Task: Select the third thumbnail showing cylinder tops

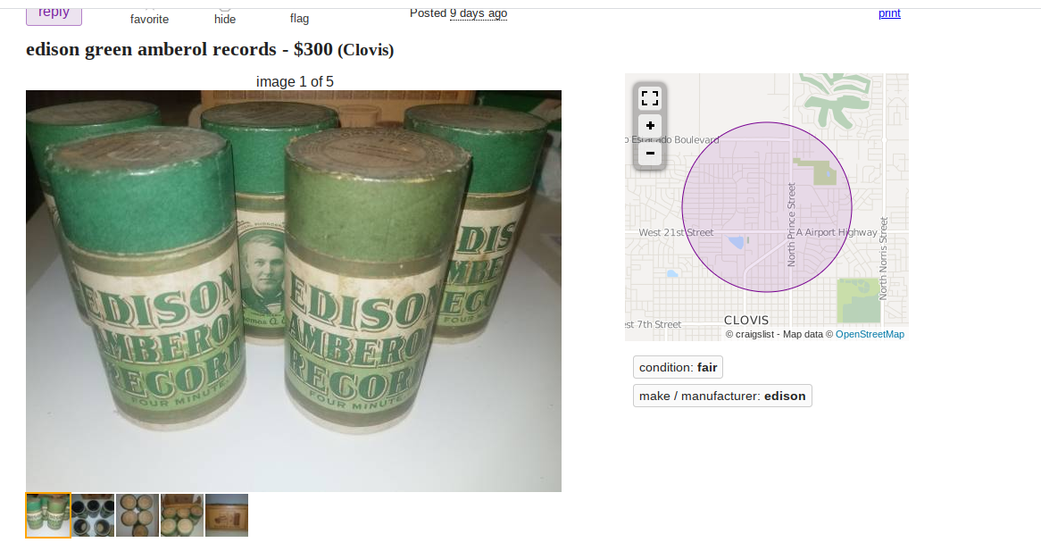Action: tap(137, 515)
